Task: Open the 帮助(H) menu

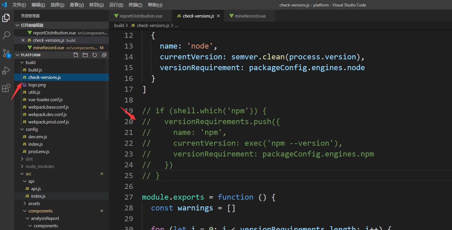Action: [x=155, y=5]
